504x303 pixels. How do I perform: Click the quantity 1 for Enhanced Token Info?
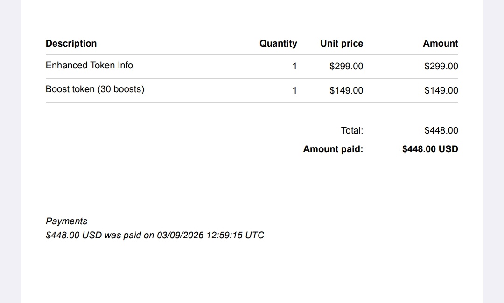294,67
